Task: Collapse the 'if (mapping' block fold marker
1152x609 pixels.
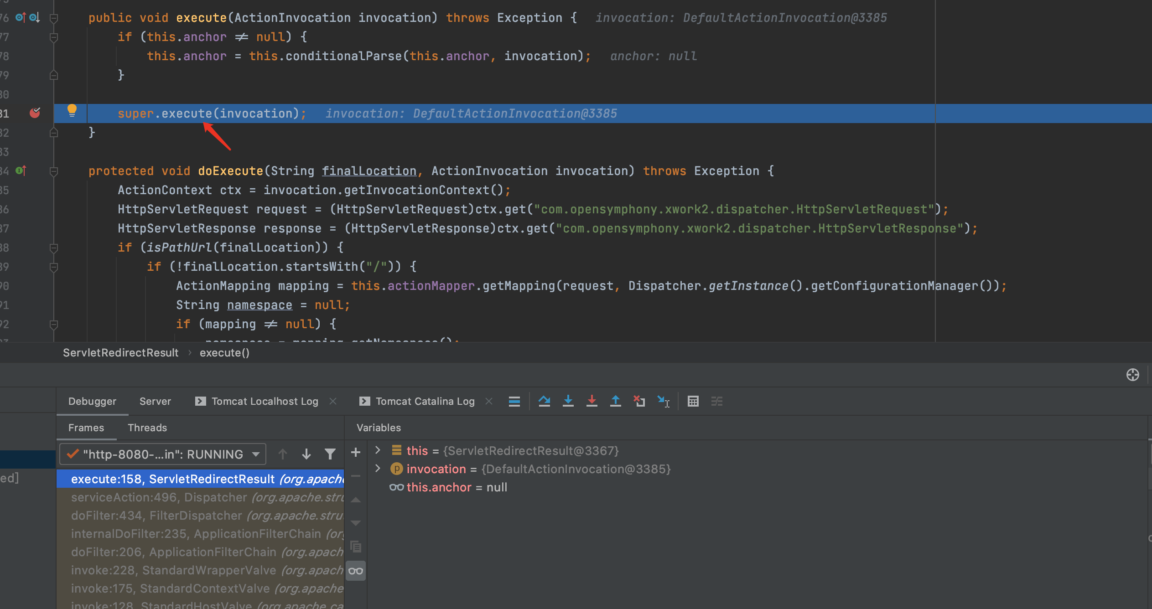Action: (53, 324)
